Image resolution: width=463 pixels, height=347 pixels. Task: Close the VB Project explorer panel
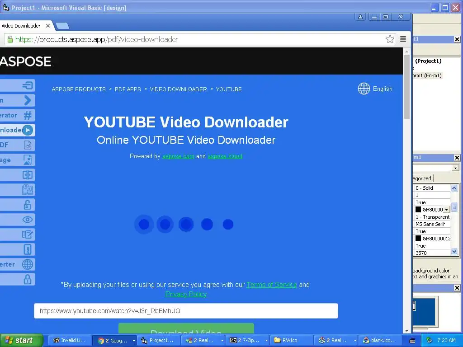pos(457,39)
